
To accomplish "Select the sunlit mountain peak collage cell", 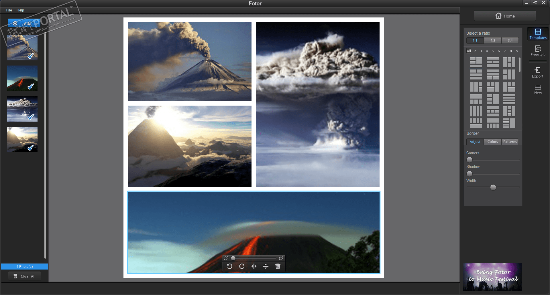I will pyautogui.click(x=190, y=146).
